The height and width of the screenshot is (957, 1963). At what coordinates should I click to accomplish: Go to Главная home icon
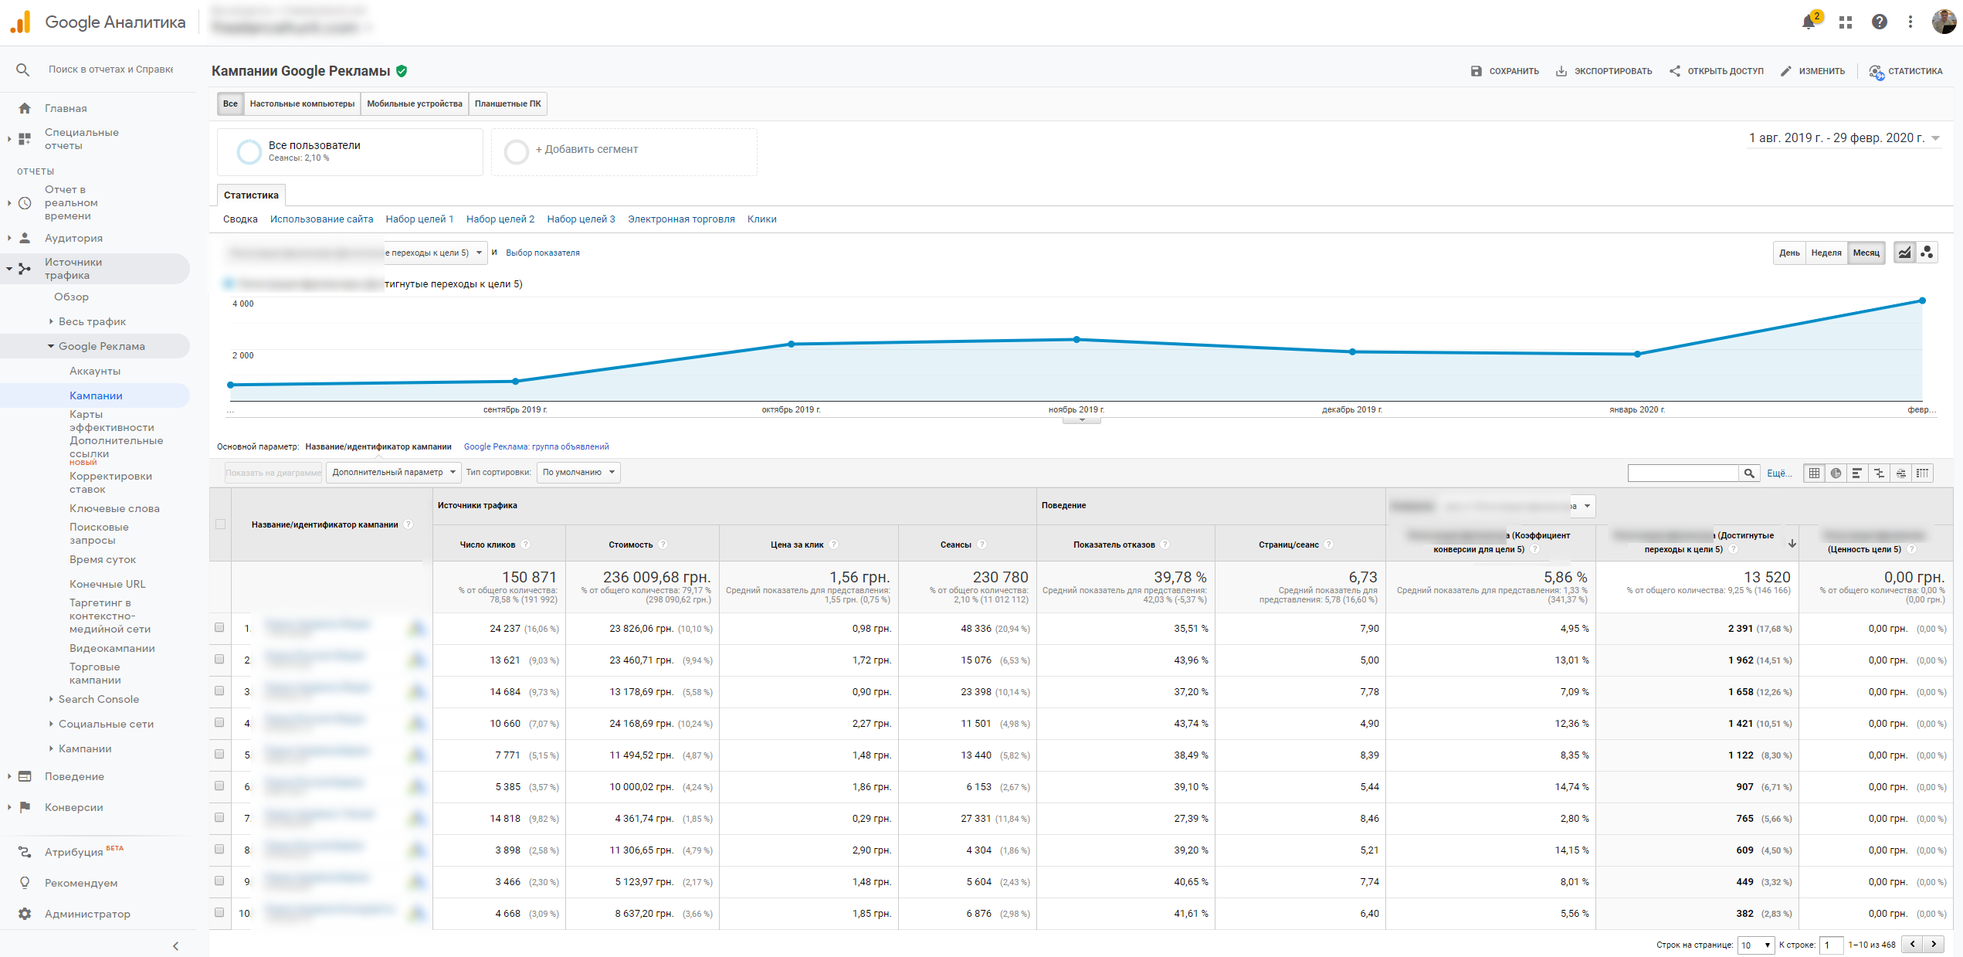pyautogui.click(x=25, y=108)
